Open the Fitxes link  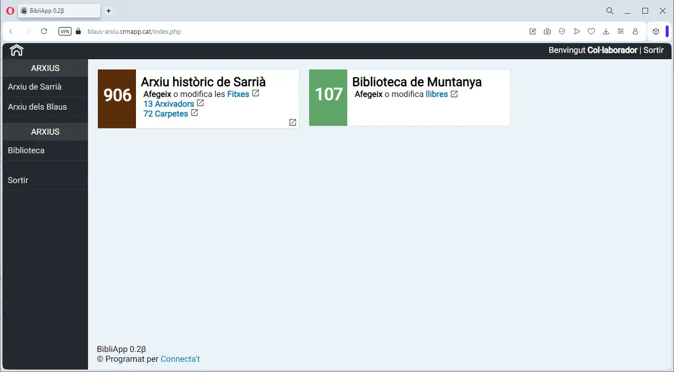(238, 94)
